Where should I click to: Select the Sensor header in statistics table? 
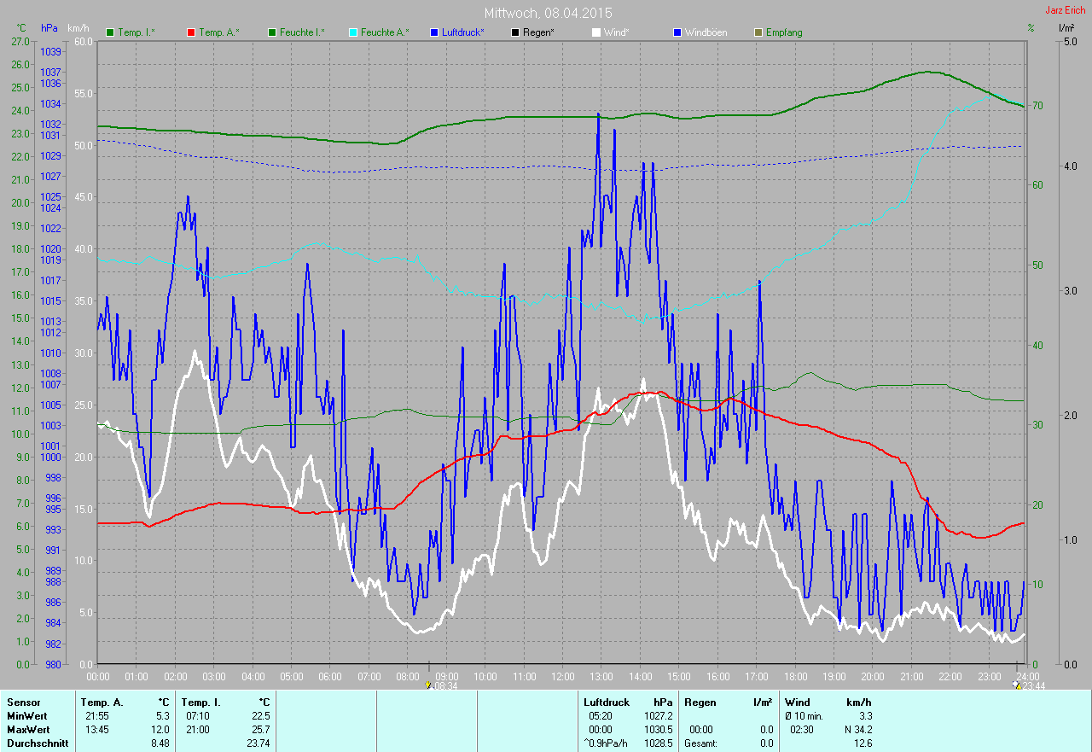click(x=23, y=702)
